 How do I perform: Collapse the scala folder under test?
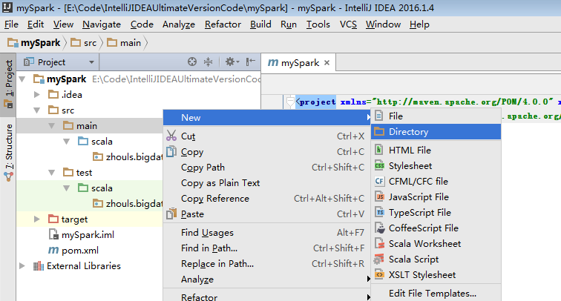[x=67, y=188]
